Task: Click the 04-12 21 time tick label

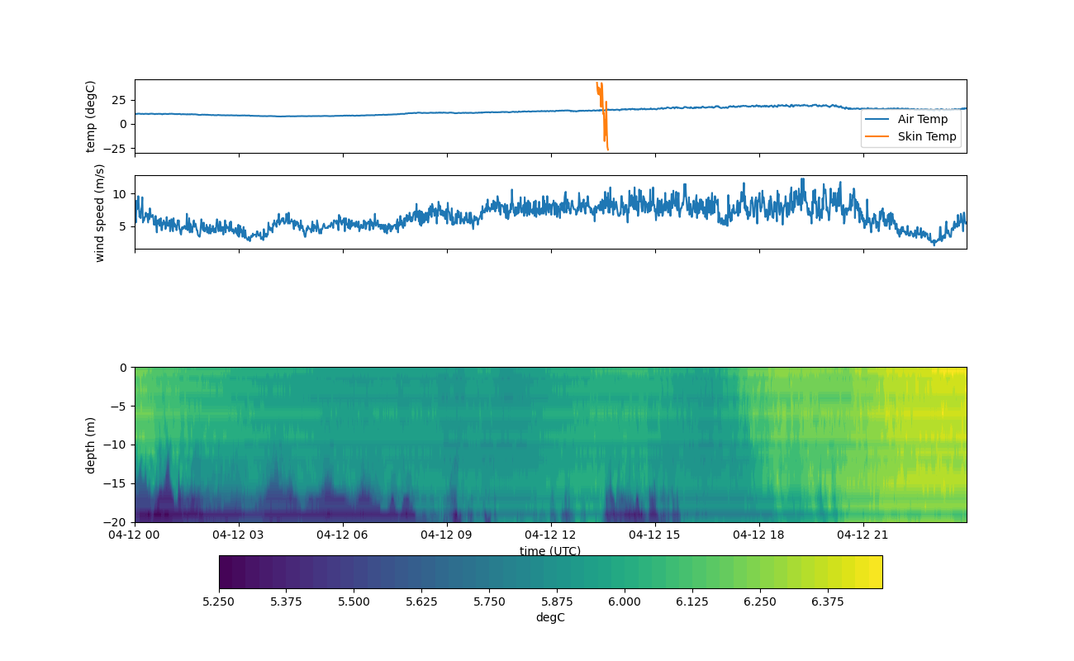Action: pos(863,535)
